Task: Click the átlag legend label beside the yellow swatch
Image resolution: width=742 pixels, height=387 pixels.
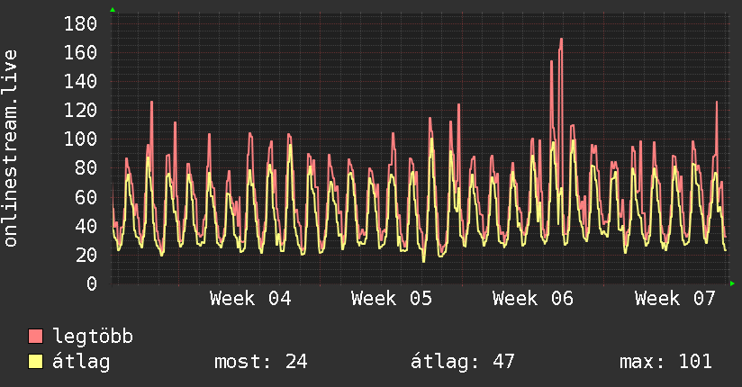Action: [81, 362]
